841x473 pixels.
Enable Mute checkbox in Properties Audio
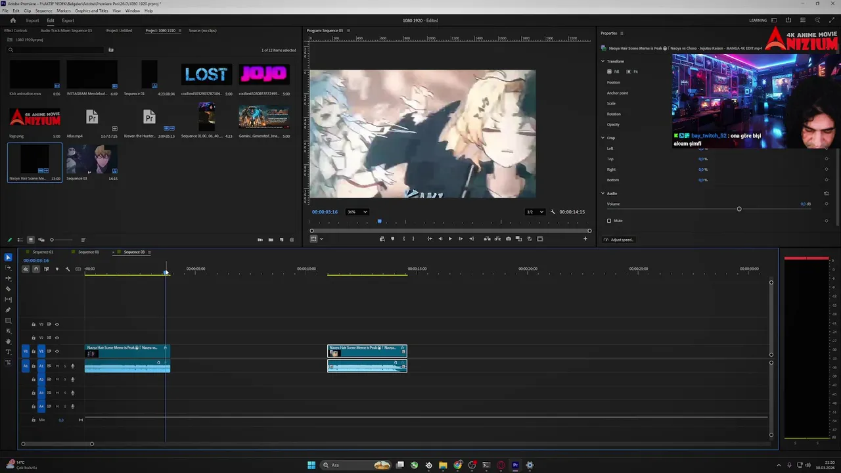pos(609,221)
